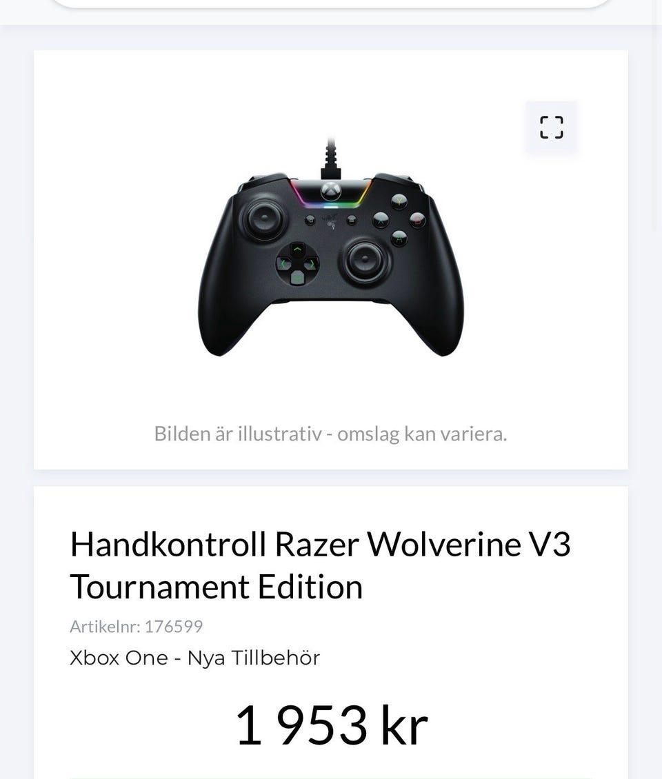Click the Y button on the controller image
The height and width of the screenshot is (779, 662).
point(399,202)
